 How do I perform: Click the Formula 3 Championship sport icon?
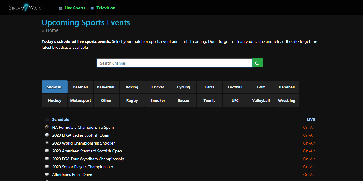(47, 127)
